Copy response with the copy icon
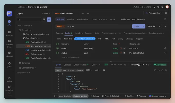Viewport: 175px width, 103px height. pyautogui.click(x=162, y=70)
